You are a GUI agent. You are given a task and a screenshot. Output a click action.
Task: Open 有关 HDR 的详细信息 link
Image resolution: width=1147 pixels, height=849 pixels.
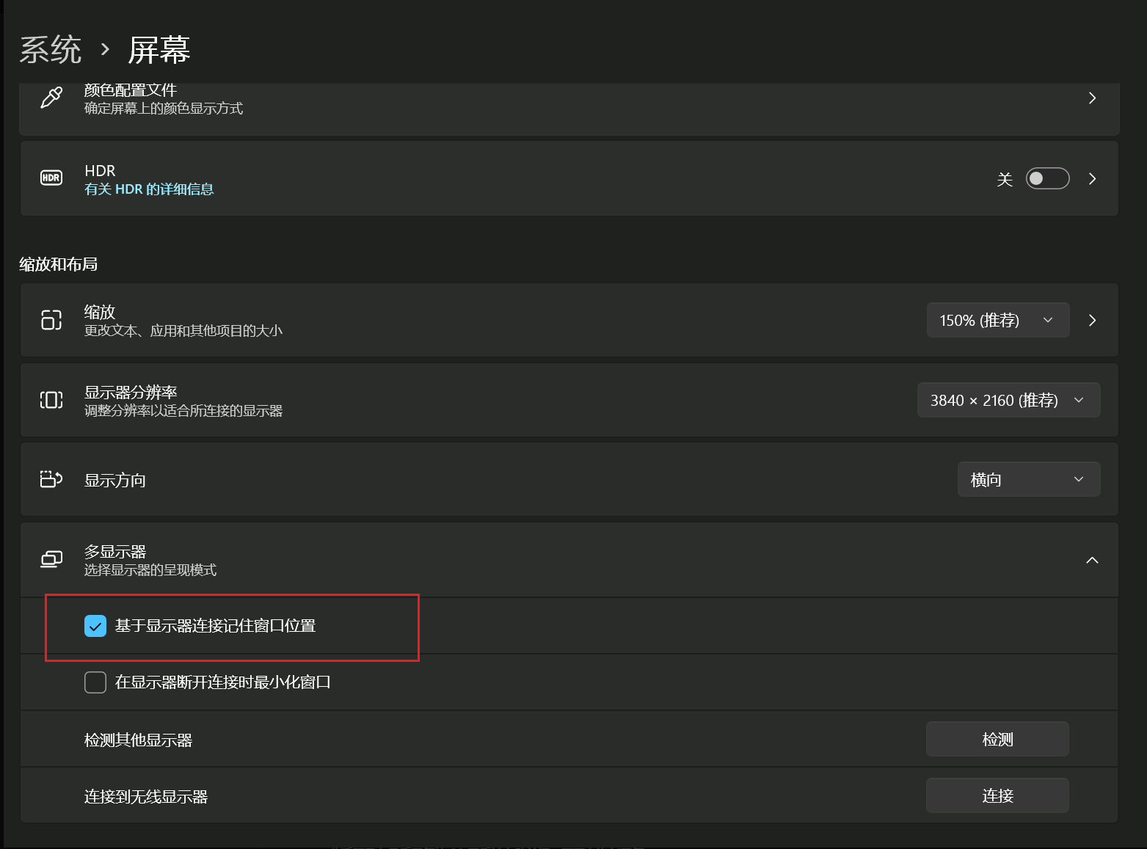coord(149,189)
